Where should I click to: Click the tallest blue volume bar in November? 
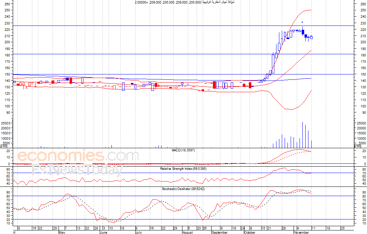coord(303,135)
